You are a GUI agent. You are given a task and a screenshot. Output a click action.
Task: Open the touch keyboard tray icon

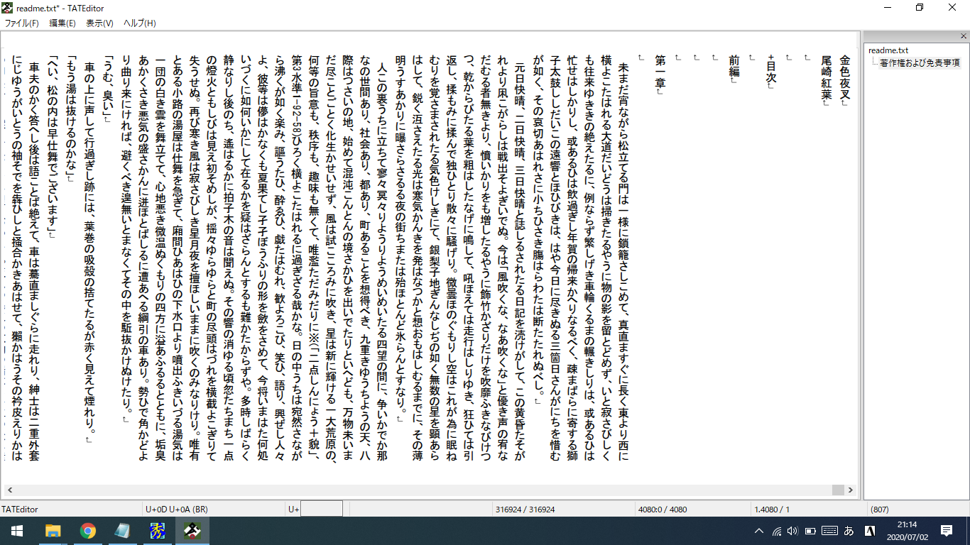coord(829,531)
